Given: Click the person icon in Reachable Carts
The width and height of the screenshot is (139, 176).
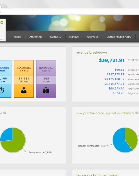Looking at the screenshot, I should click(24, 90).
